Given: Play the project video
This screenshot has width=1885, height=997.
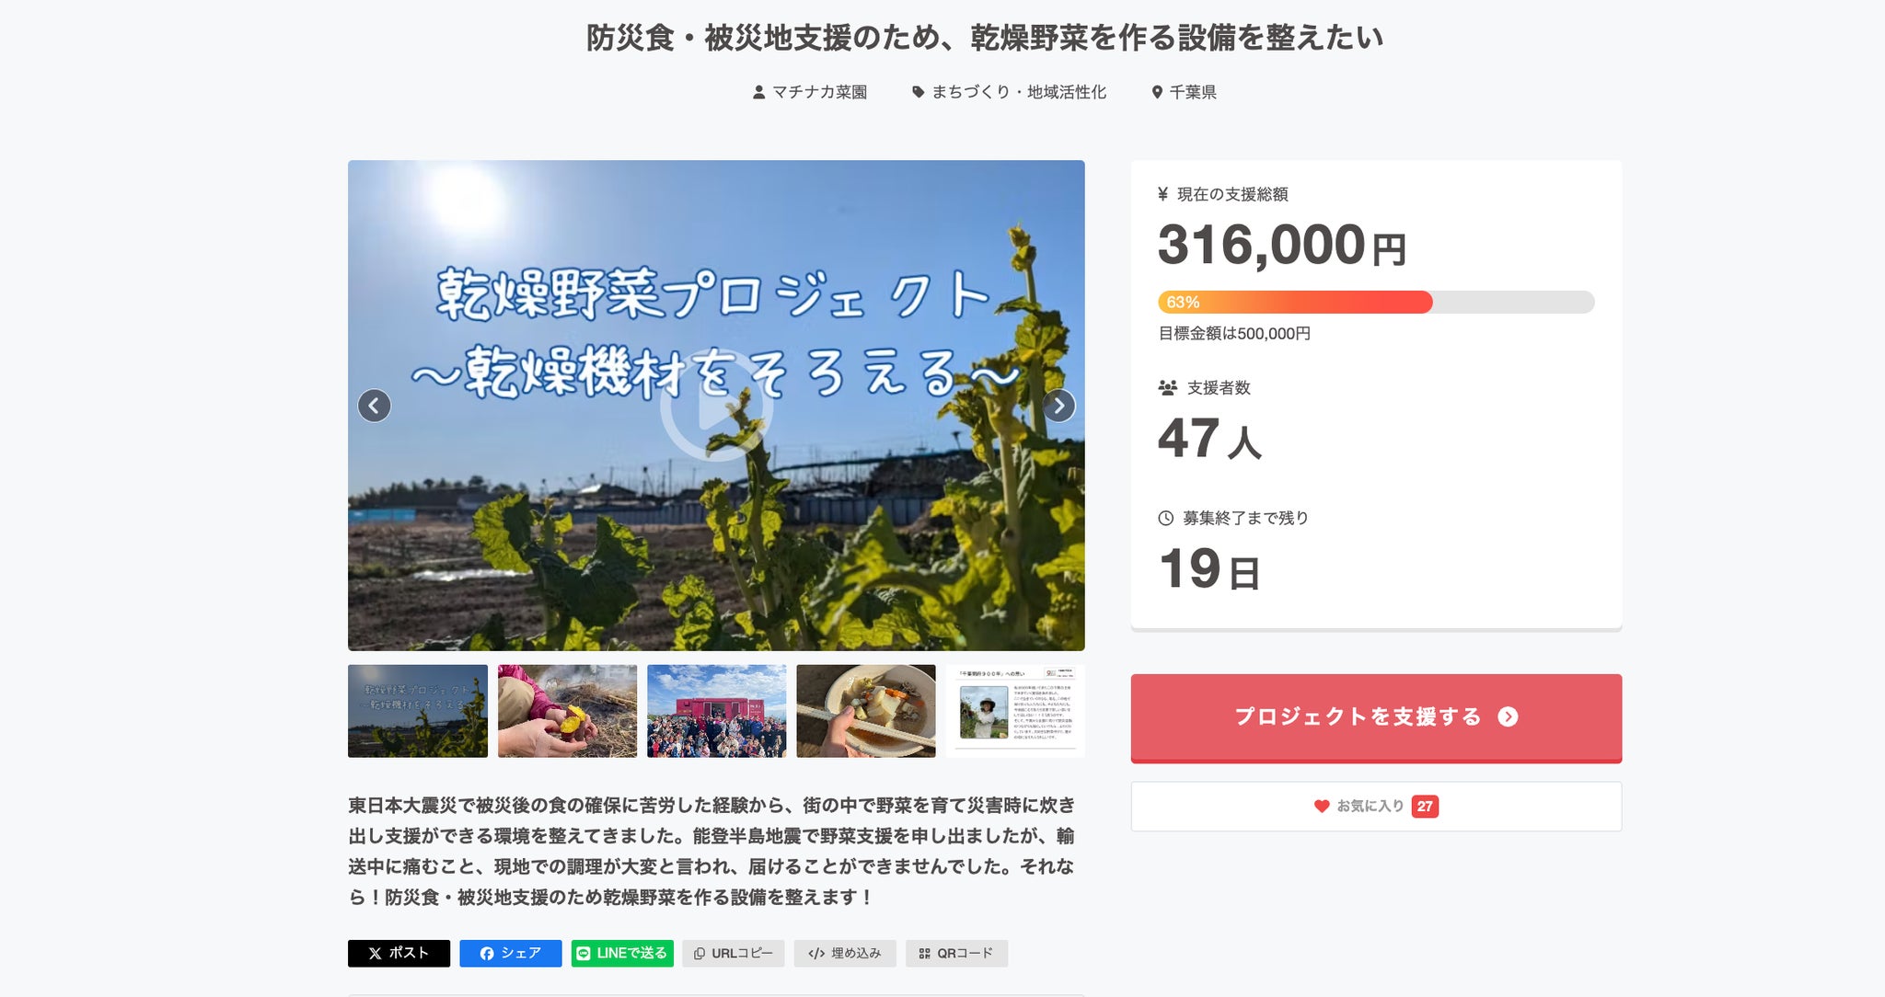Looking at the screenshot, I should [716, 406].
